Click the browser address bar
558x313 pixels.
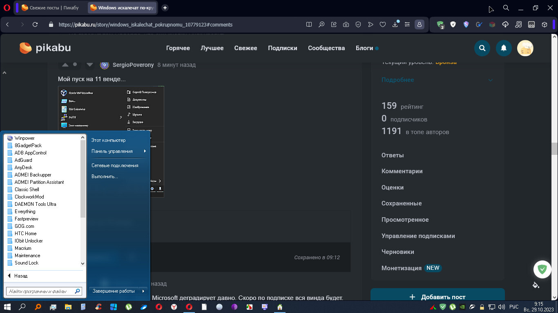point(176,24)
